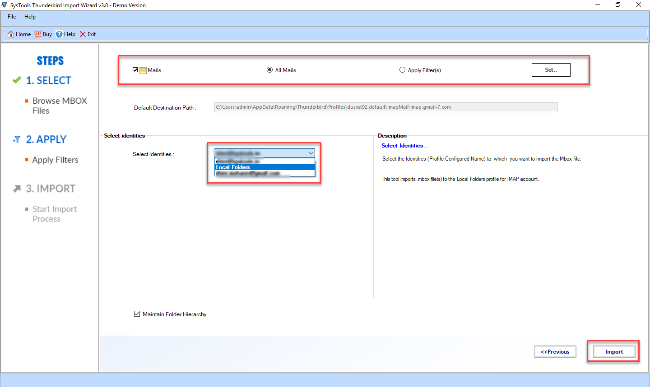The image size is (650, 387).
Task: Click the green checkmark beside 1. SELECT
Action: click(17, 80)
